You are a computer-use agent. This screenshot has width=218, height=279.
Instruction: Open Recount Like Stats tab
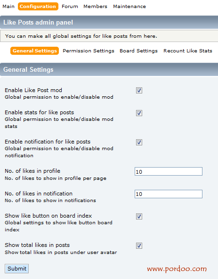tap(188, 51)
